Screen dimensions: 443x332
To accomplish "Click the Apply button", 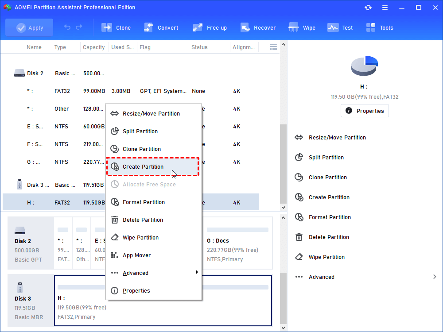I will [29, 27].
